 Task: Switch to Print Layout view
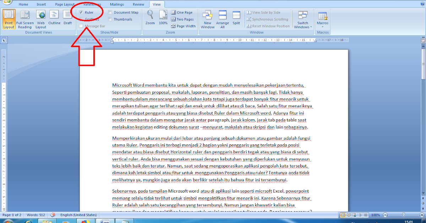[x=9, y=19]
